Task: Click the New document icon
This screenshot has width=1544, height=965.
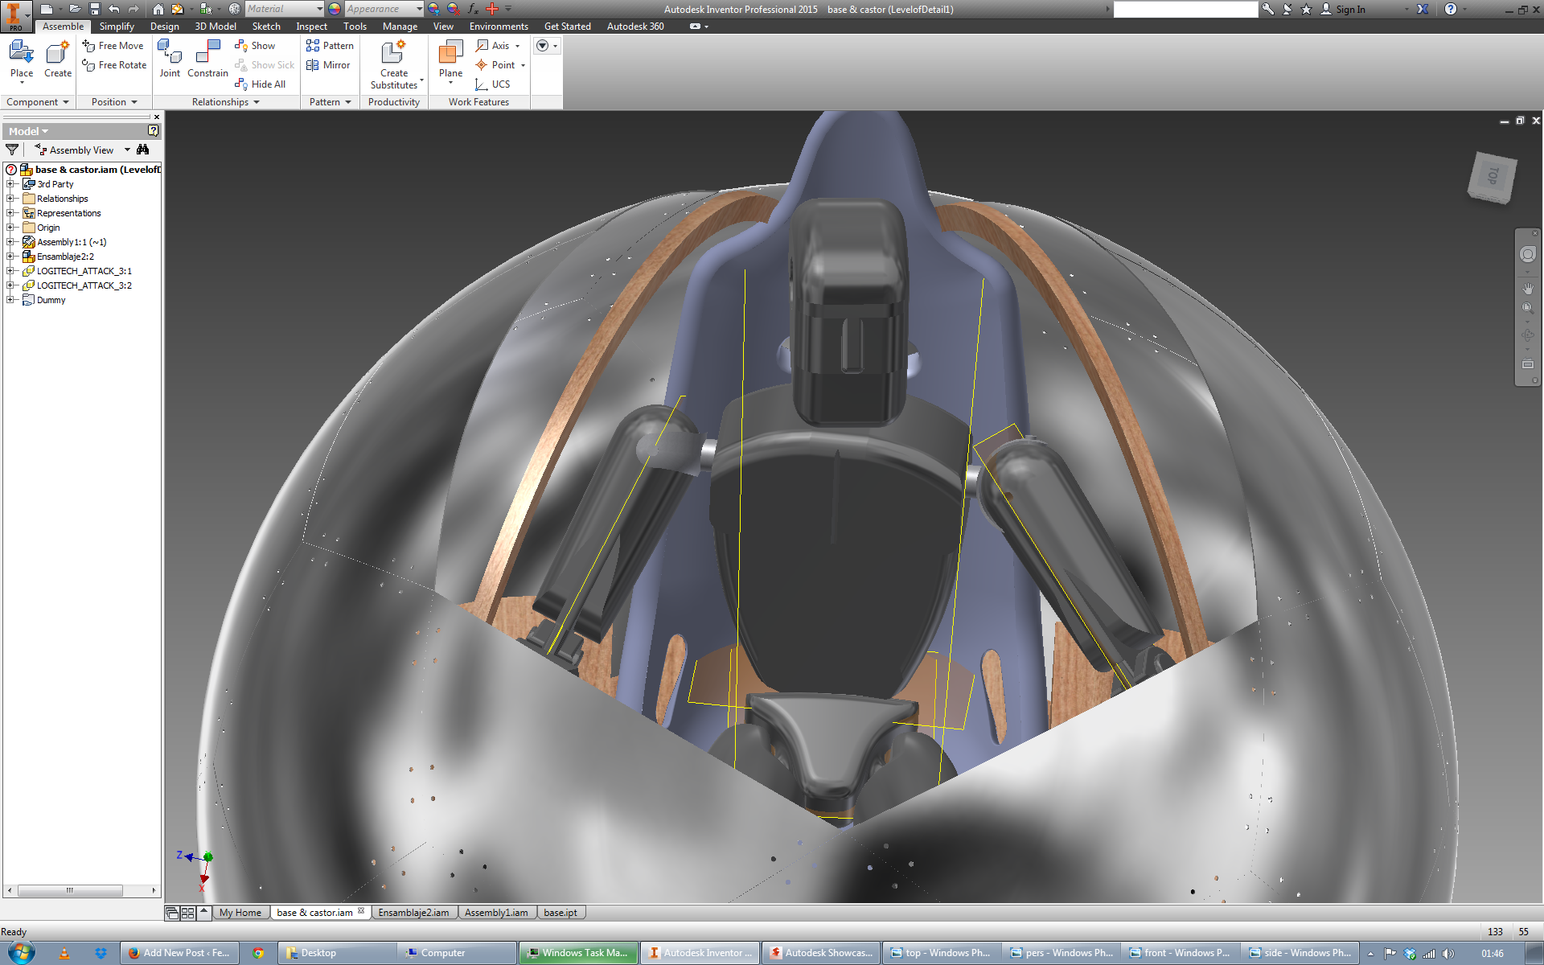Action: [x=47, y=9]
